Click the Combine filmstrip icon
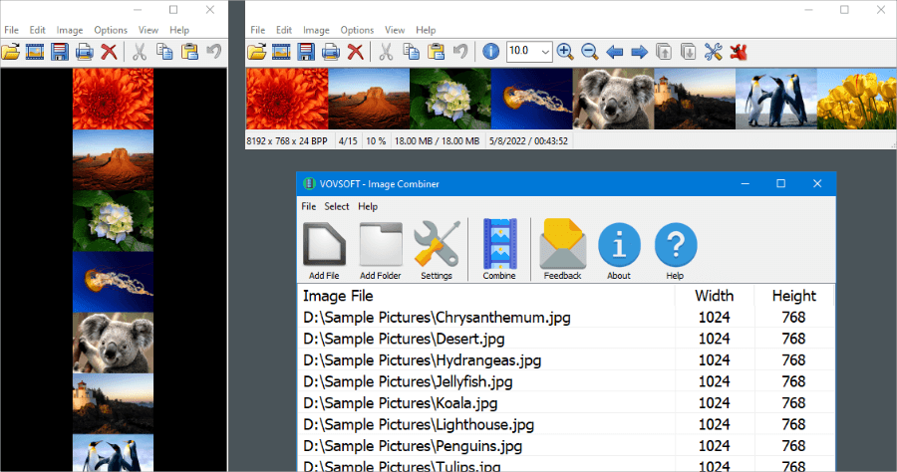 point(499,250)
